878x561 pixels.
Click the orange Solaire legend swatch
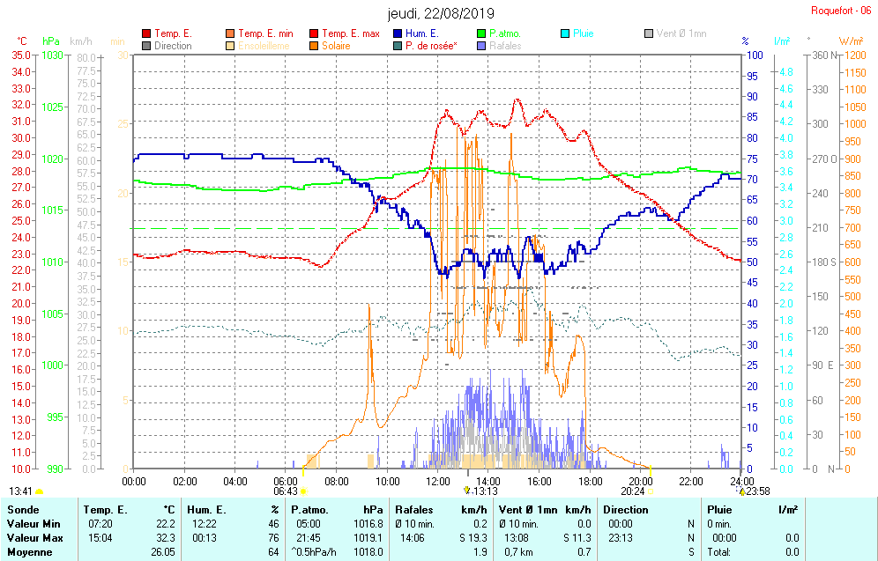pos(314,46)
